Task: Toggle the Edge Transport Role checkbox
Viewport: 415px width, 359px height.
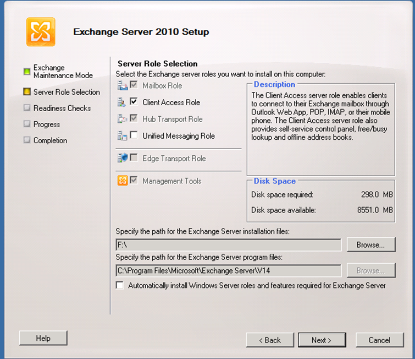Action: pyautogui.click(x=134, y=157)
